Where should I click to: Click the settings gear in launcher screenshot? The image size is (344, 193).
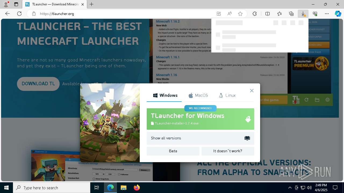pyautogui.click(x=327, y=100)
